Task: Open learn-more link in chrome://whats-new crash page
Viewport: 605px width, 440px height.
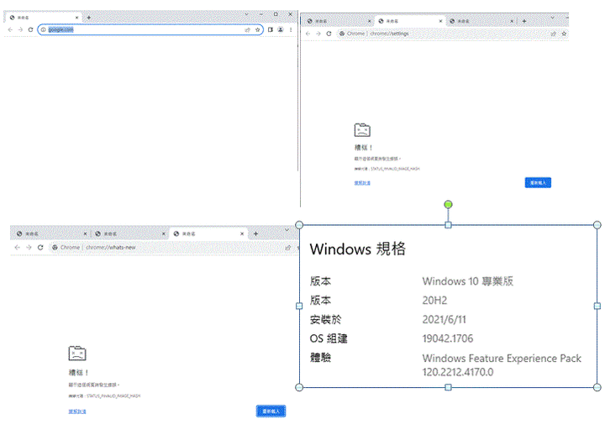Action: (x=77, y=411)
